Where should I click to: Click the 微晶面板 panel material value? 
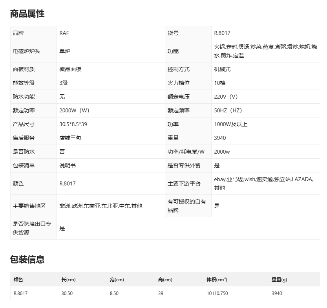click(x=70, y=69)
